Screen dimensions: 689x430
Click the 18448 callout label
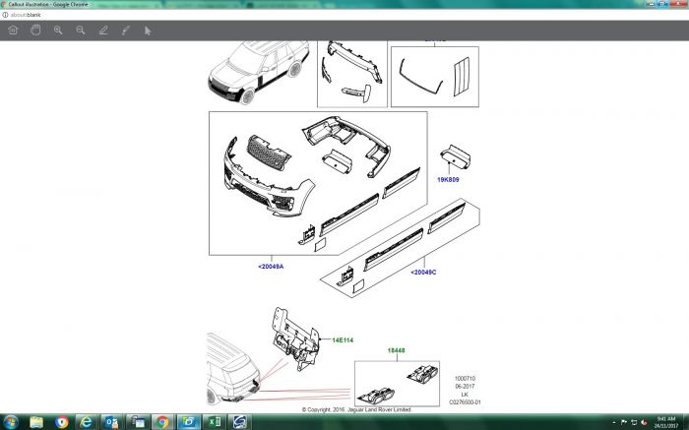[396, 350]
